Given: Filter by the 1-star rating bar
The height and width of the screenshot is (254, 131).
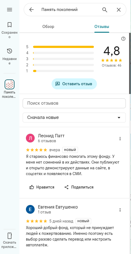Looking at the screenshot, I should (x=63, y=71).
